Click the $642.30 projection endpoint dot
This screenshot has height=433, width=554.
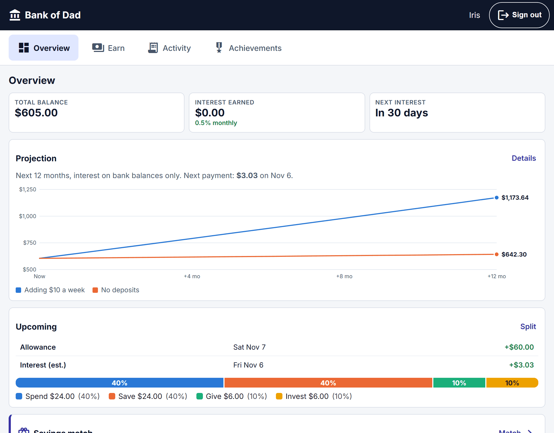(x=497, y=254)
